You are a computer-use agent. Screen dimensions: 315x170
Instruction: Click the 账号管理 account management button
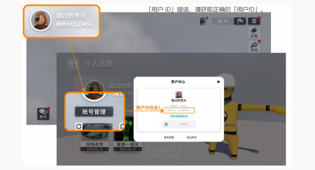94,111
